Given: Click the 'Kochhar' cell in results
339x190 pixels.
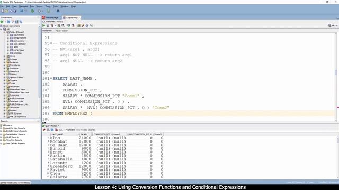Looking at the screenshot, I should pyautogui.click(x=59, y=141).
